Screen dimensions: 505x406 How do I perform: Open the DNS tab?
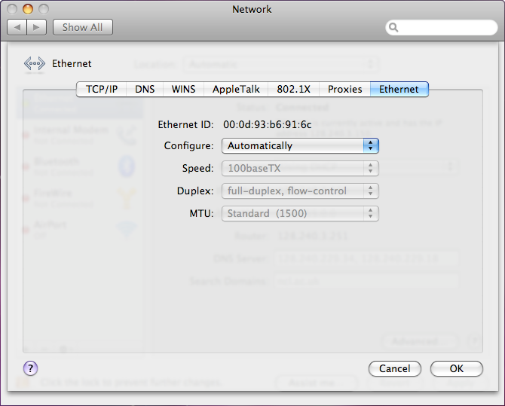(145, 89)
